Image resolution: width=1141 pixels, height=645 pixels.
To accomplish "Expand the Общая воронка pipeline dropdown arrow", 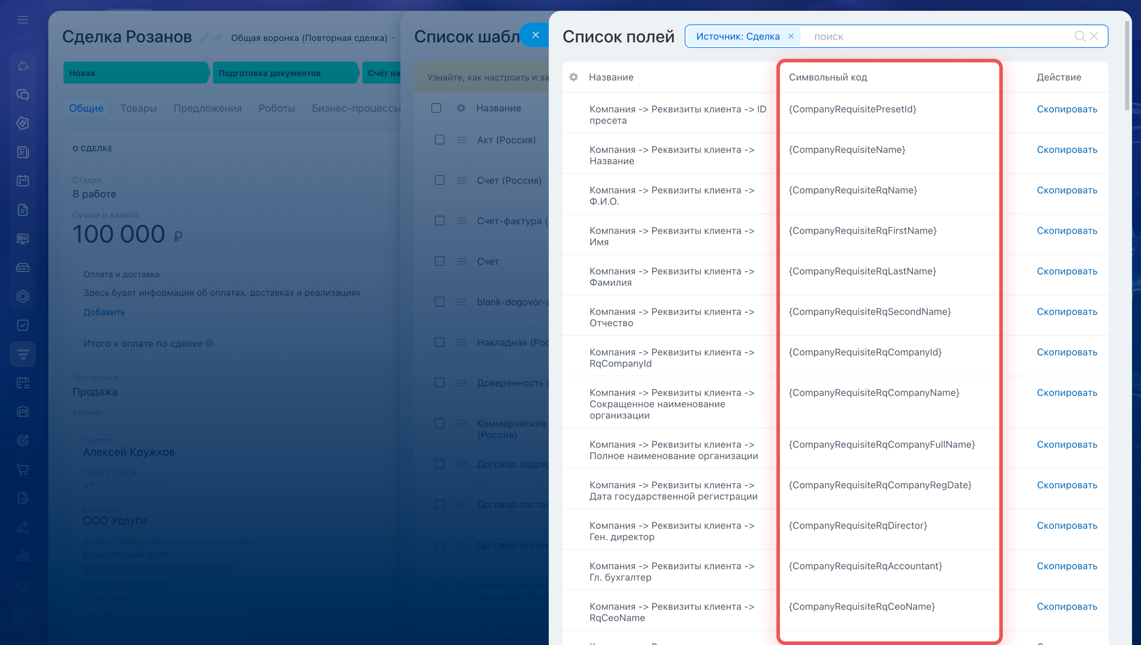I will click(x=393, y=38).
